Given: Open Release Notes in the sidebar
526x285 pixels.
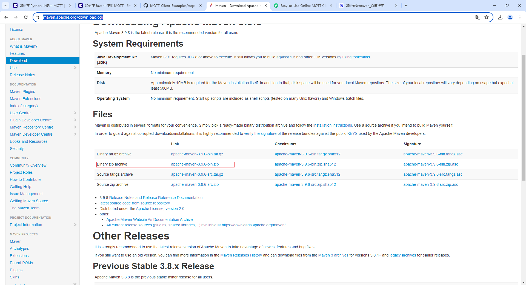Looking at the screenshot, I should click(x=22, y=75).
